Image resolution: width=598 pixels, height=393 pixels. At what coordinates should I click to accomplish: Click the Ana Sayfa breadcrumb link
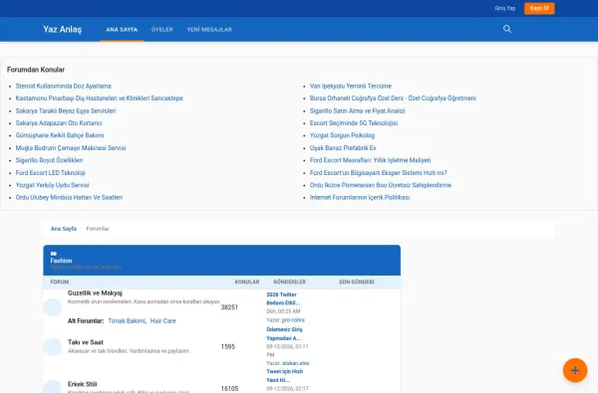[64, 229]
